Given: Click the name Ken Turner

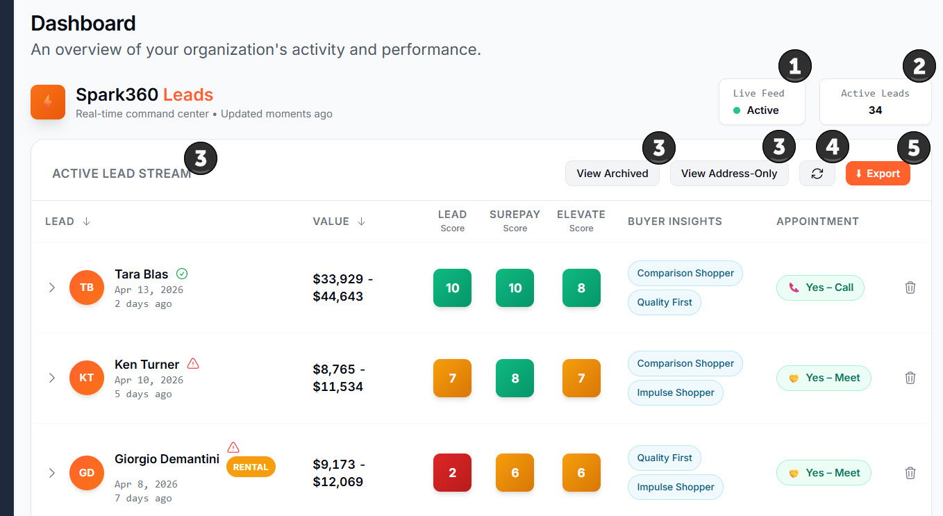Looking at the screenshot, I should (147, 365).
